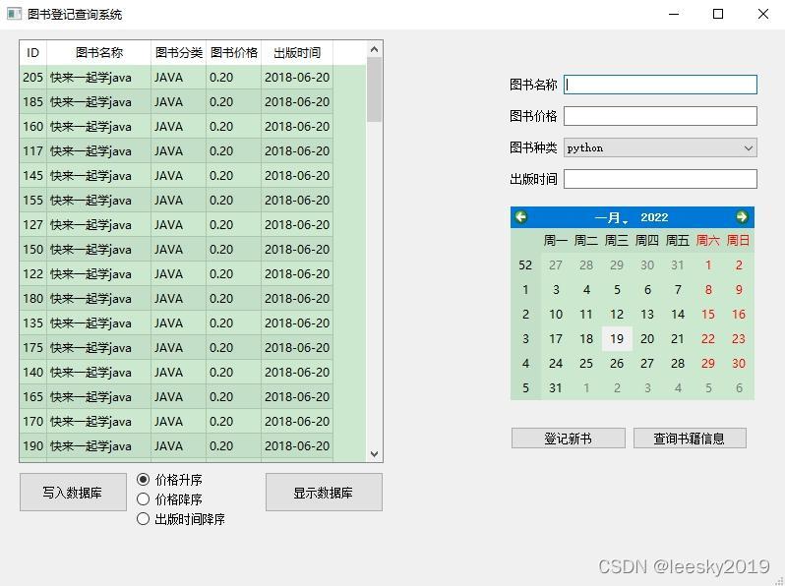
Task: Pick calendar date 18
Action: pos(586,339)
